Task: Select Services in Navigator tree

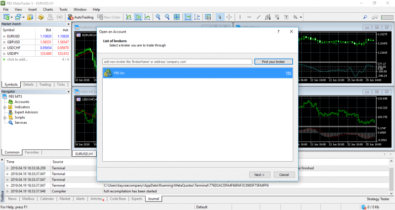Action: [x=21, y=122]
